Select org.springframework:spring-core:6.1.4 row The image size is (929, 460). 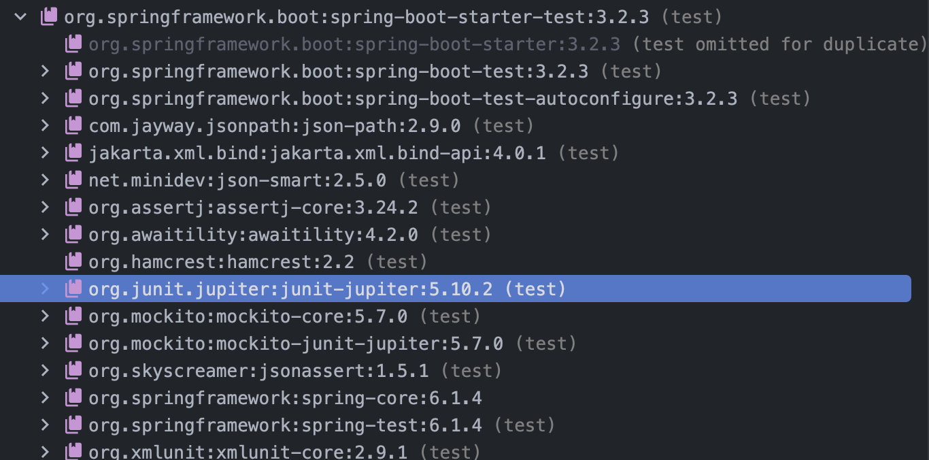click(x=464, y=398)
